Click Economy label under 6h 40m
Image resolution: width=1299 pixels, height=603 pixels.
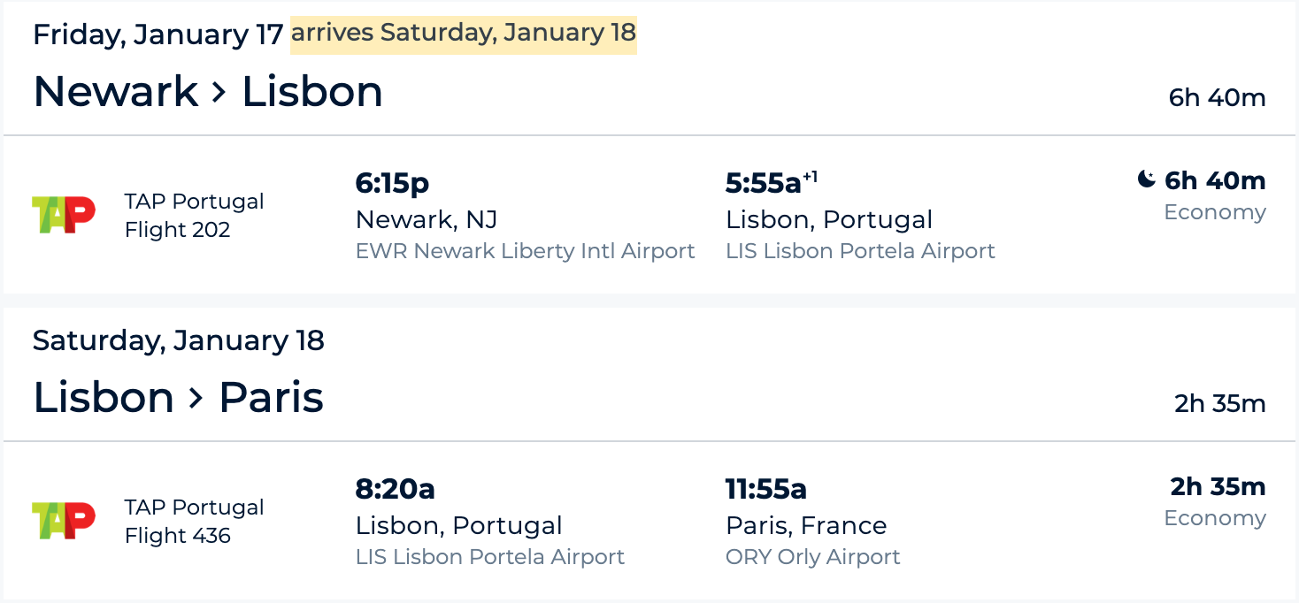pyautogui.click(x=1214, y=212)
